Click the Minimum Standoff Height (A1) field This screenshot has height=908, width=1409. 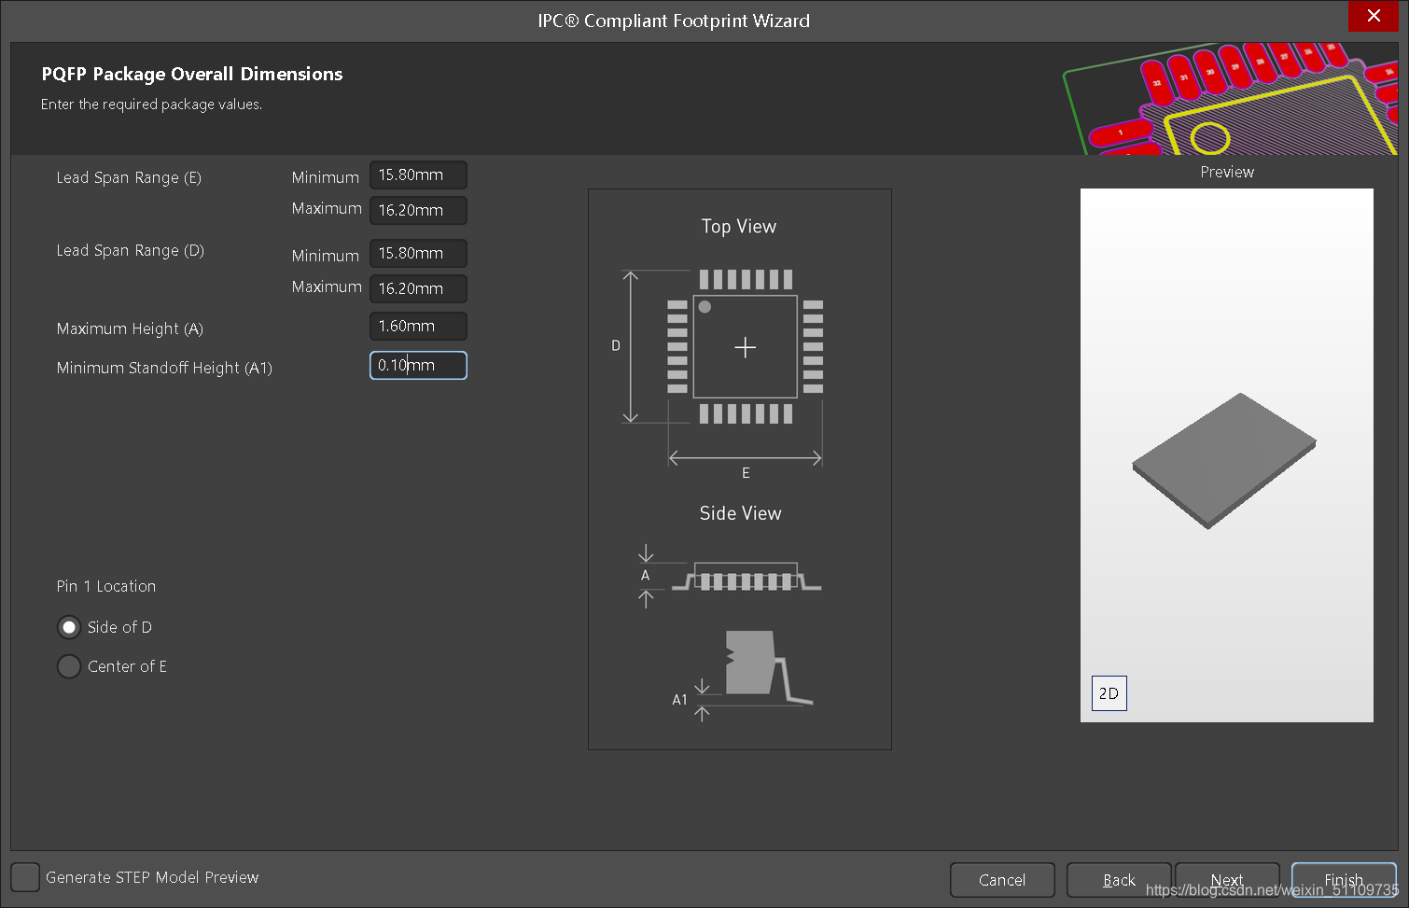click(x=418, y=365)
